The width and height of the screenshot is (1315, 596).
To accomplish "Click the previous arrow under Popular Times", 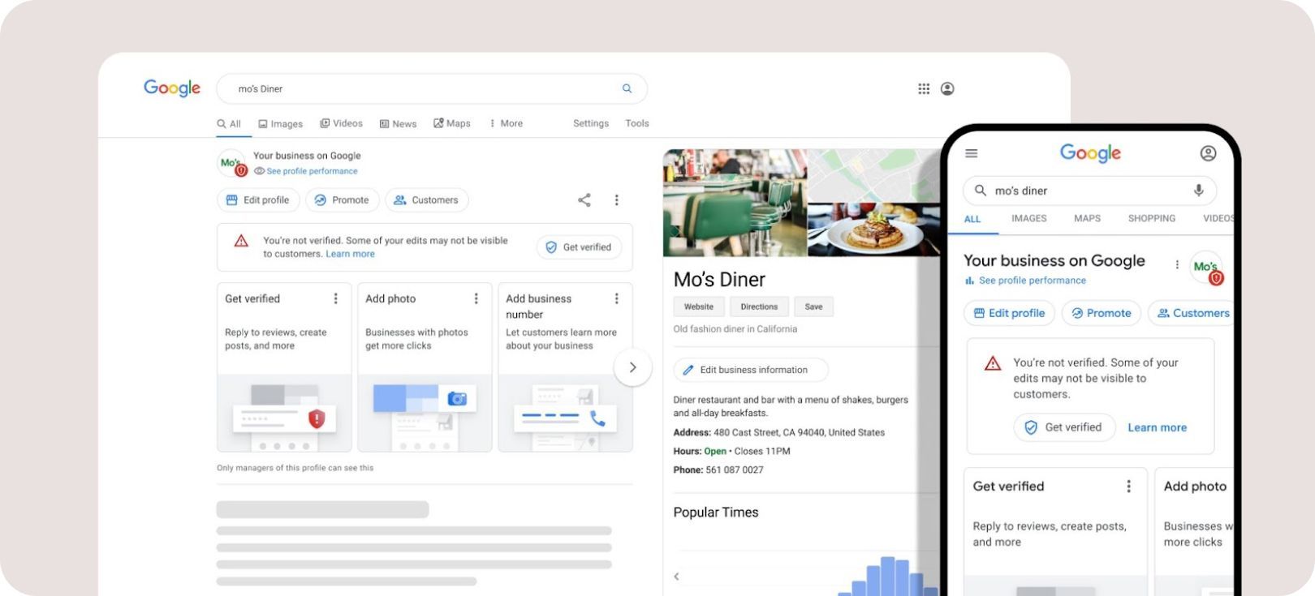I will coord(676,577).
